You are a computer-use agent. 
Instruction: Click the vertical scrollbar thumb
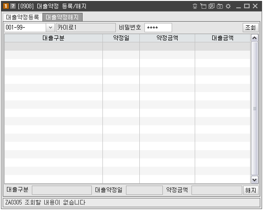pos(254,109)
